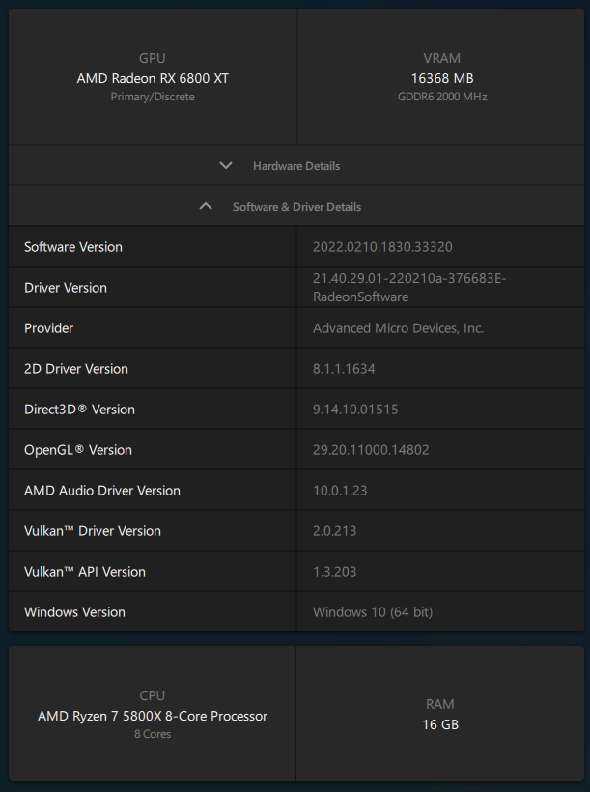Click the RAM heading label

point(440,704)
